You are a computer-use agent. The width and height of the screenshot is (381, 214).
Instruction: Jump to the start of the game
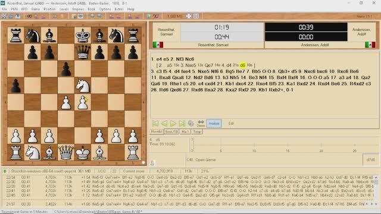coord(155,124)
